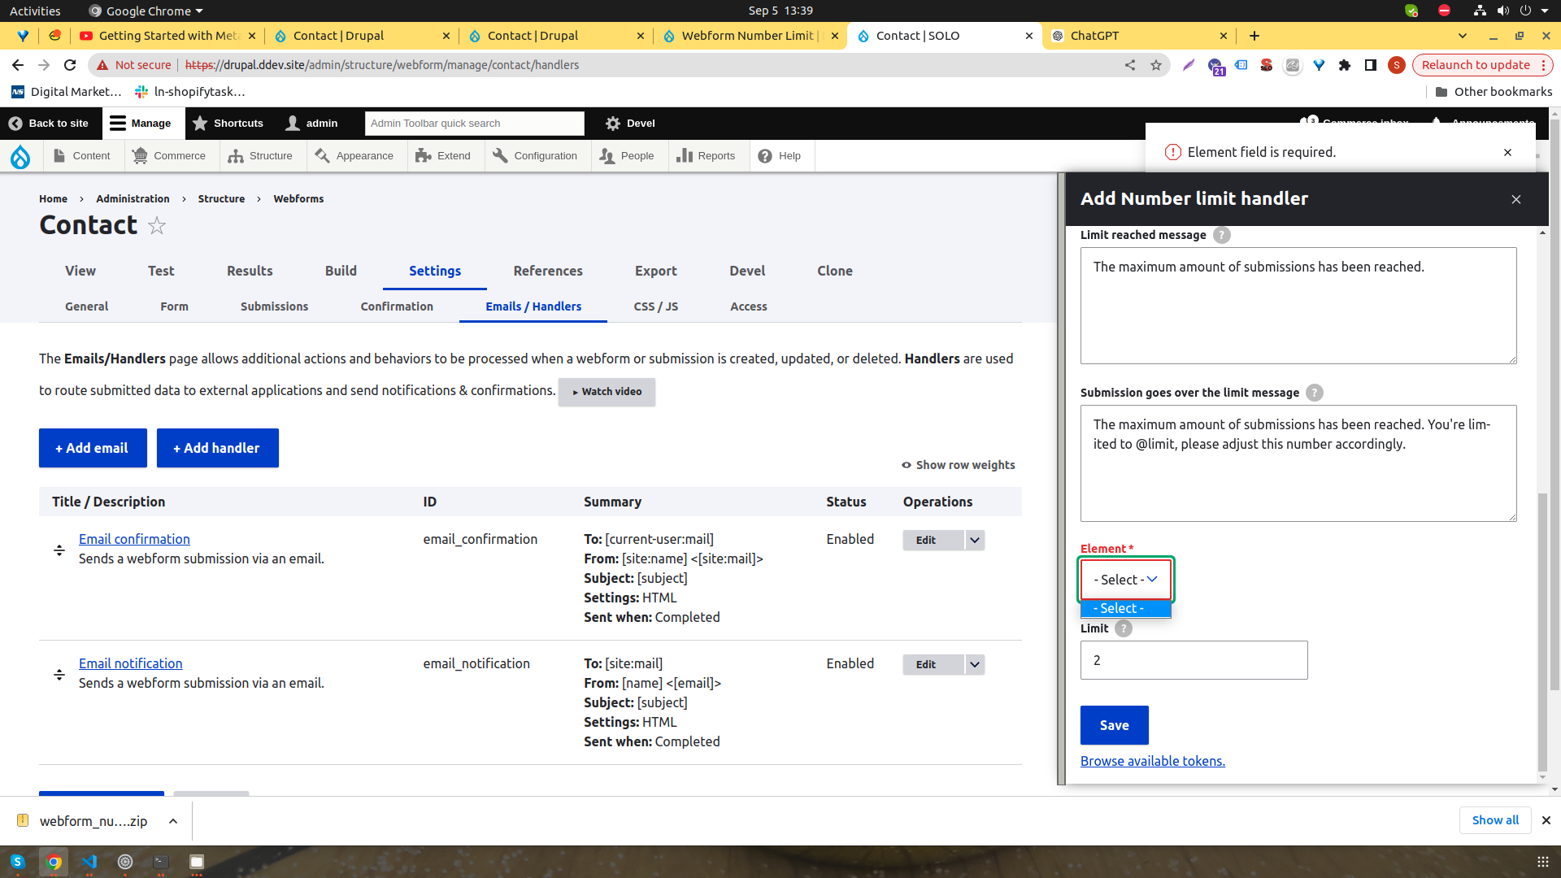Click the Reports icon in the admin toolbar
Viewport: 1561px width, 878px height.
[685, 155]
